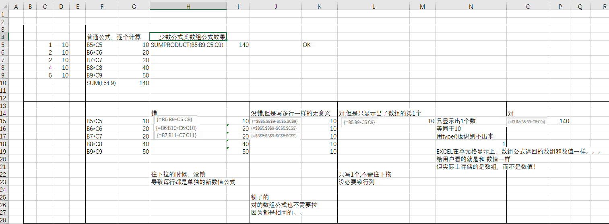Click 'B8*C8' cell in row 8
The width and height of the screenshot is (609, 224).
point(94,68)
